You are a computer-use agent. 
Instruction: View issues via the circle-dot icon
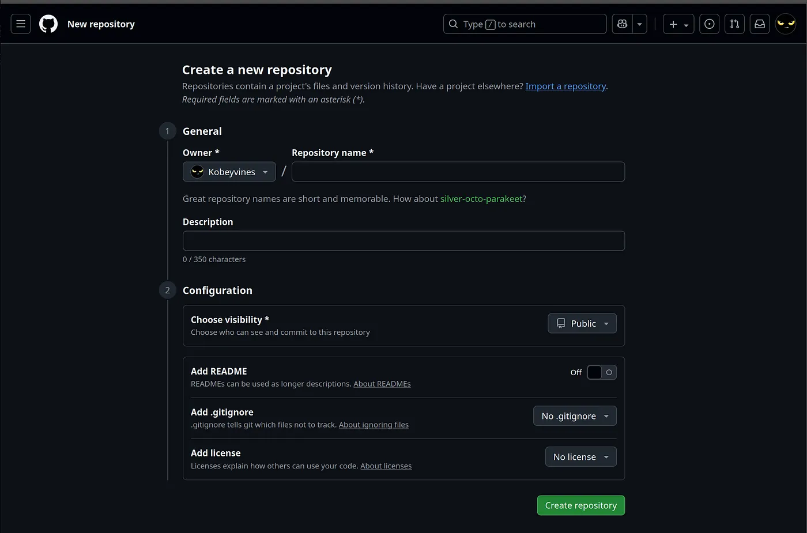pyautogui.click(x=710, y=24)
